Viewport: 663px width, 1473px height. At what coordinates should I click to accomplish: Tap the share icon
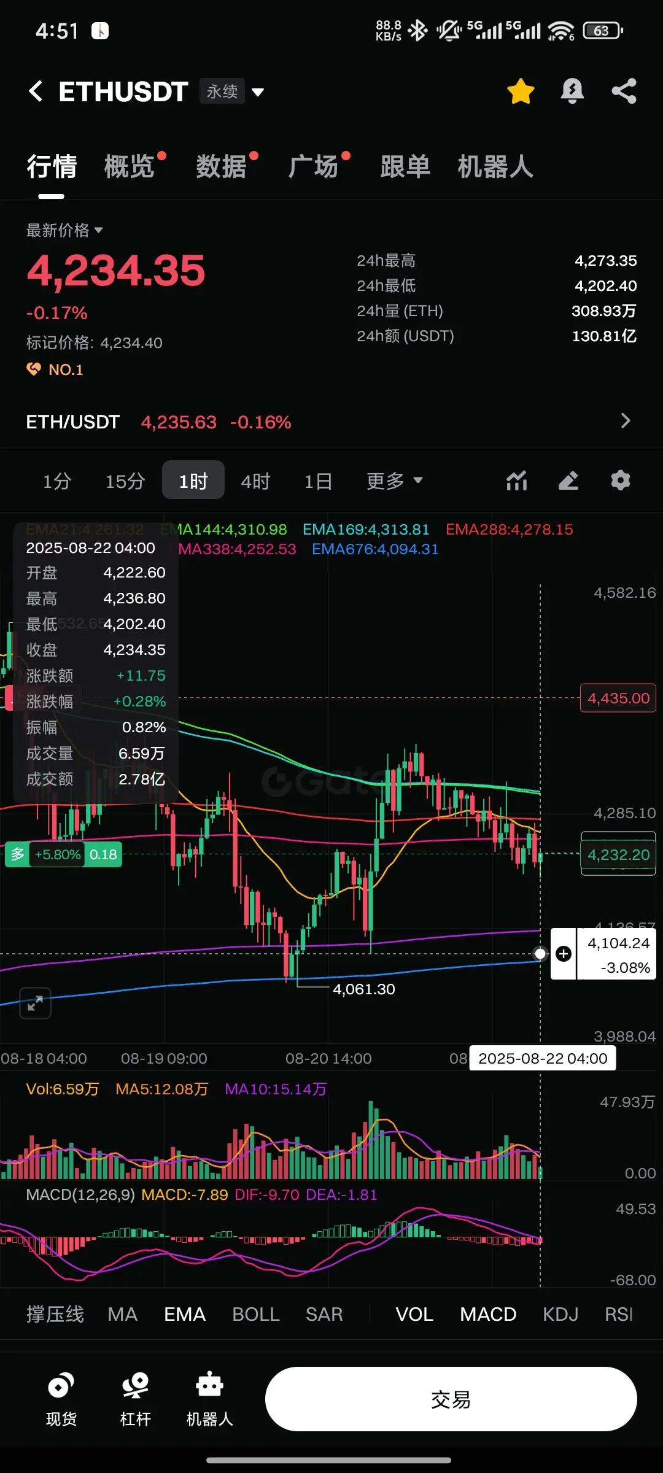[x=624, y=91]
